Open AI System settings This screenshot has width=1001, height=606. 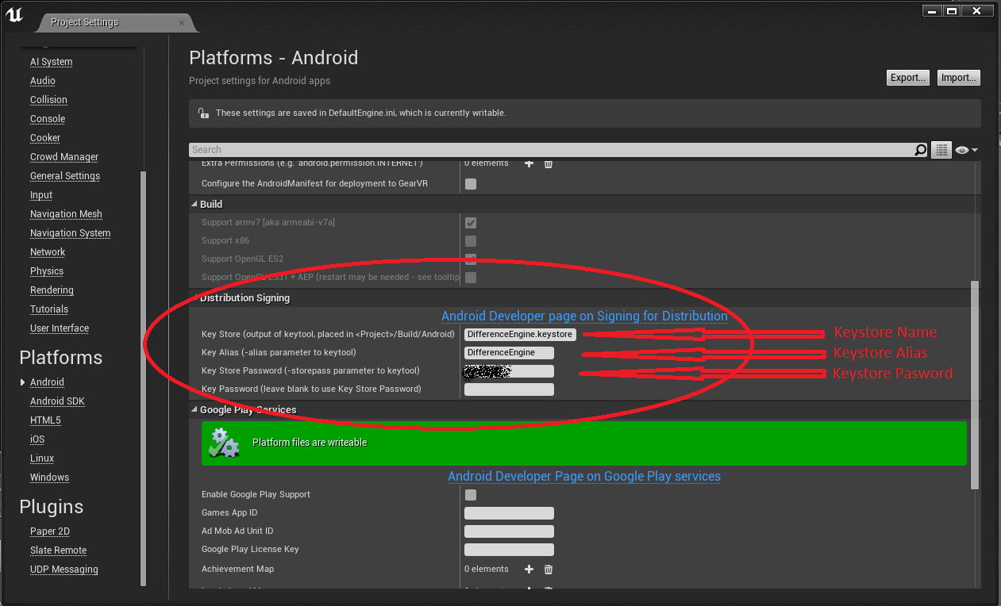(51, 62)
